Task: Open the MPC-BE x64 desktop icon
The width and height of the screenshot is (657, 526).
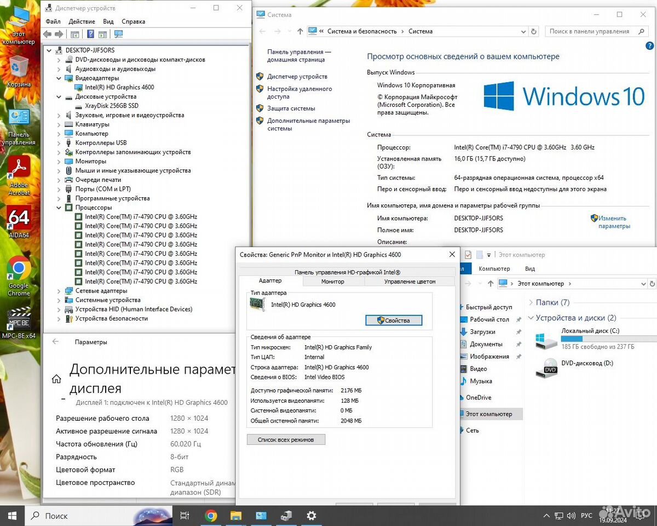Action: click(x=19, y=323)
